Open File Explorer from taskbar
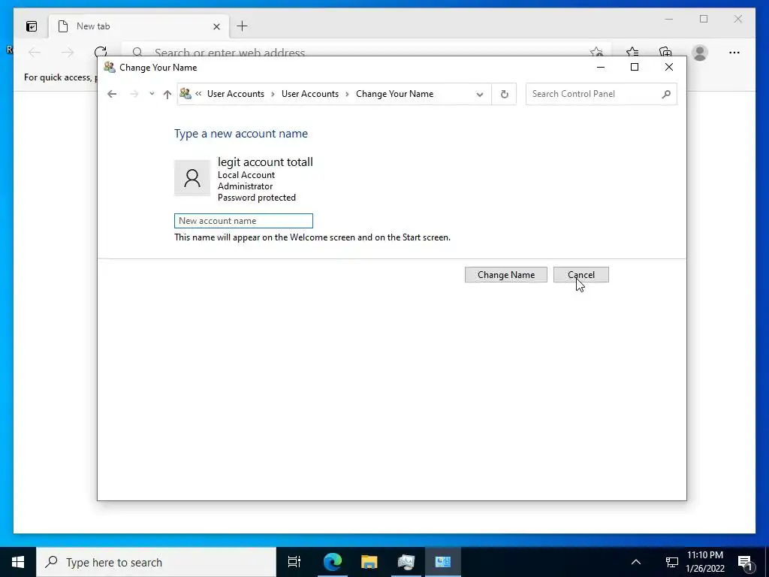The width and height of the screenshot is (769, 577). pos(369,562)
